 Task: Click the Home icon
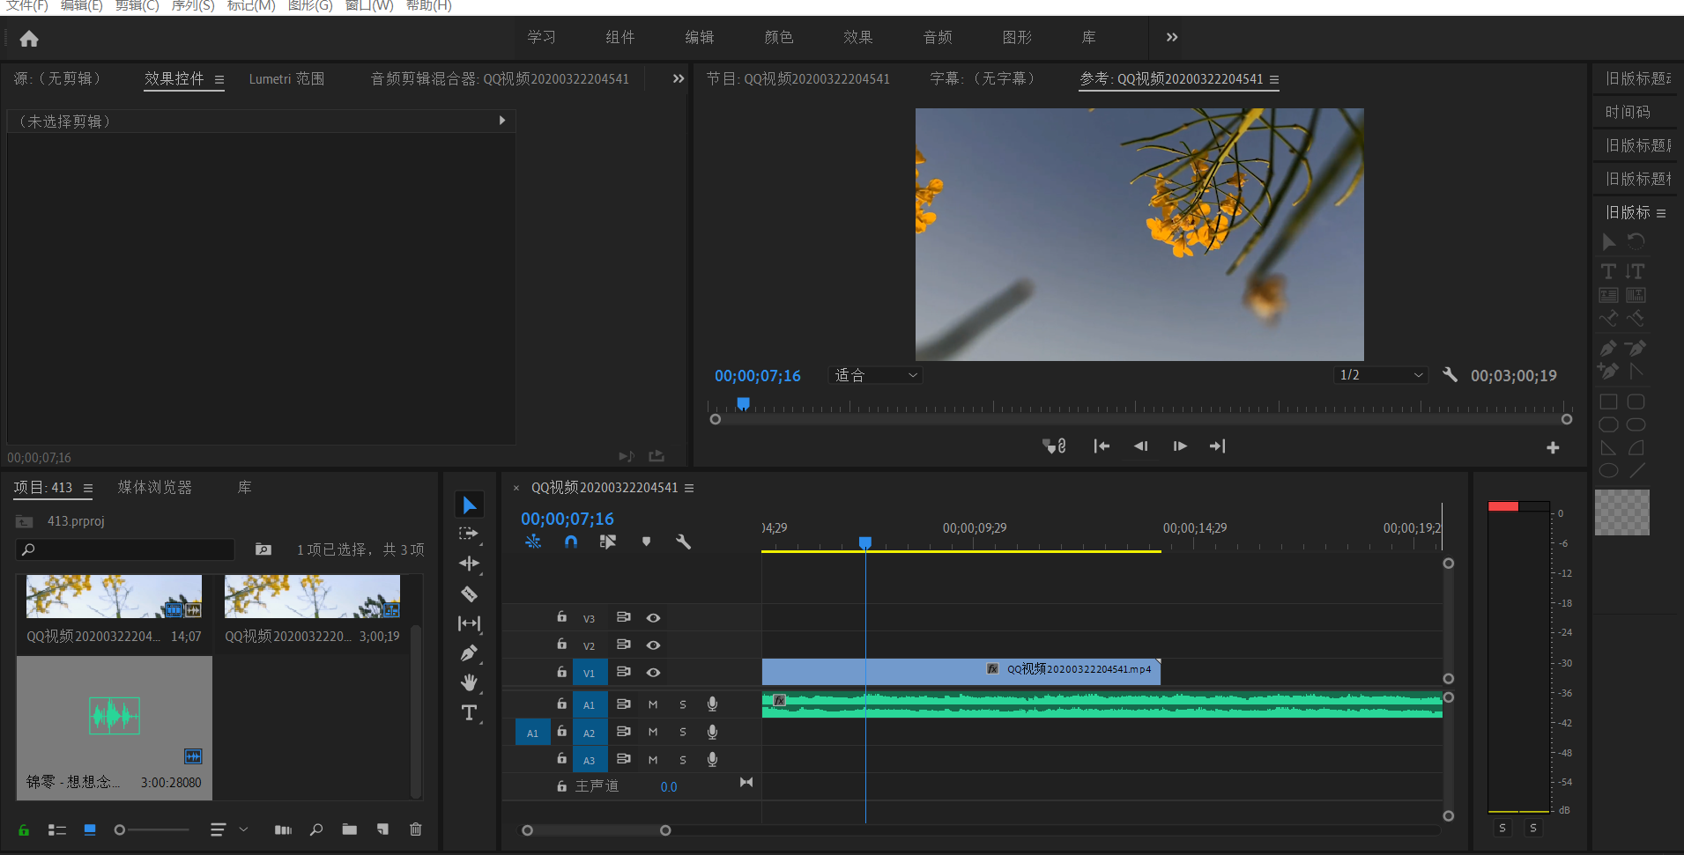29,39
